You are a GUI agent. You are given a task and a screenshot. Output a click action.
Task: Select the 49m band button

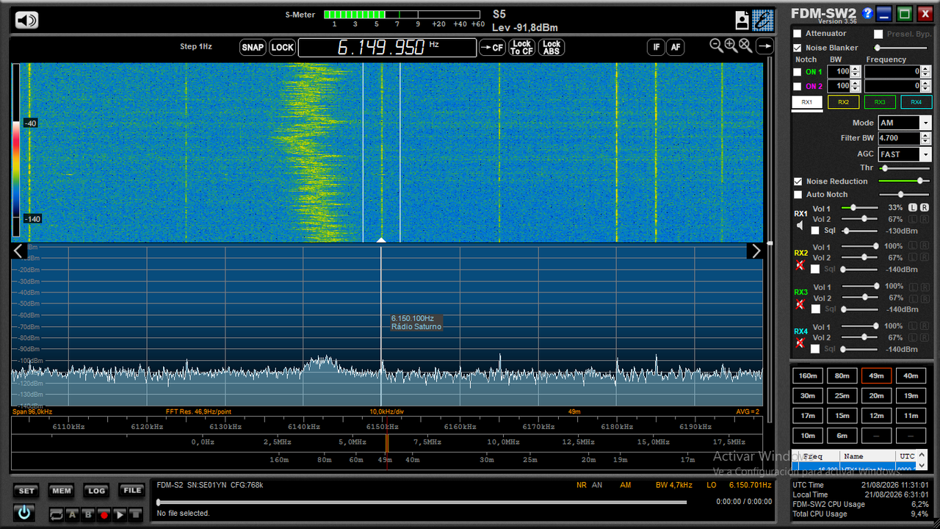pos(876,376)
